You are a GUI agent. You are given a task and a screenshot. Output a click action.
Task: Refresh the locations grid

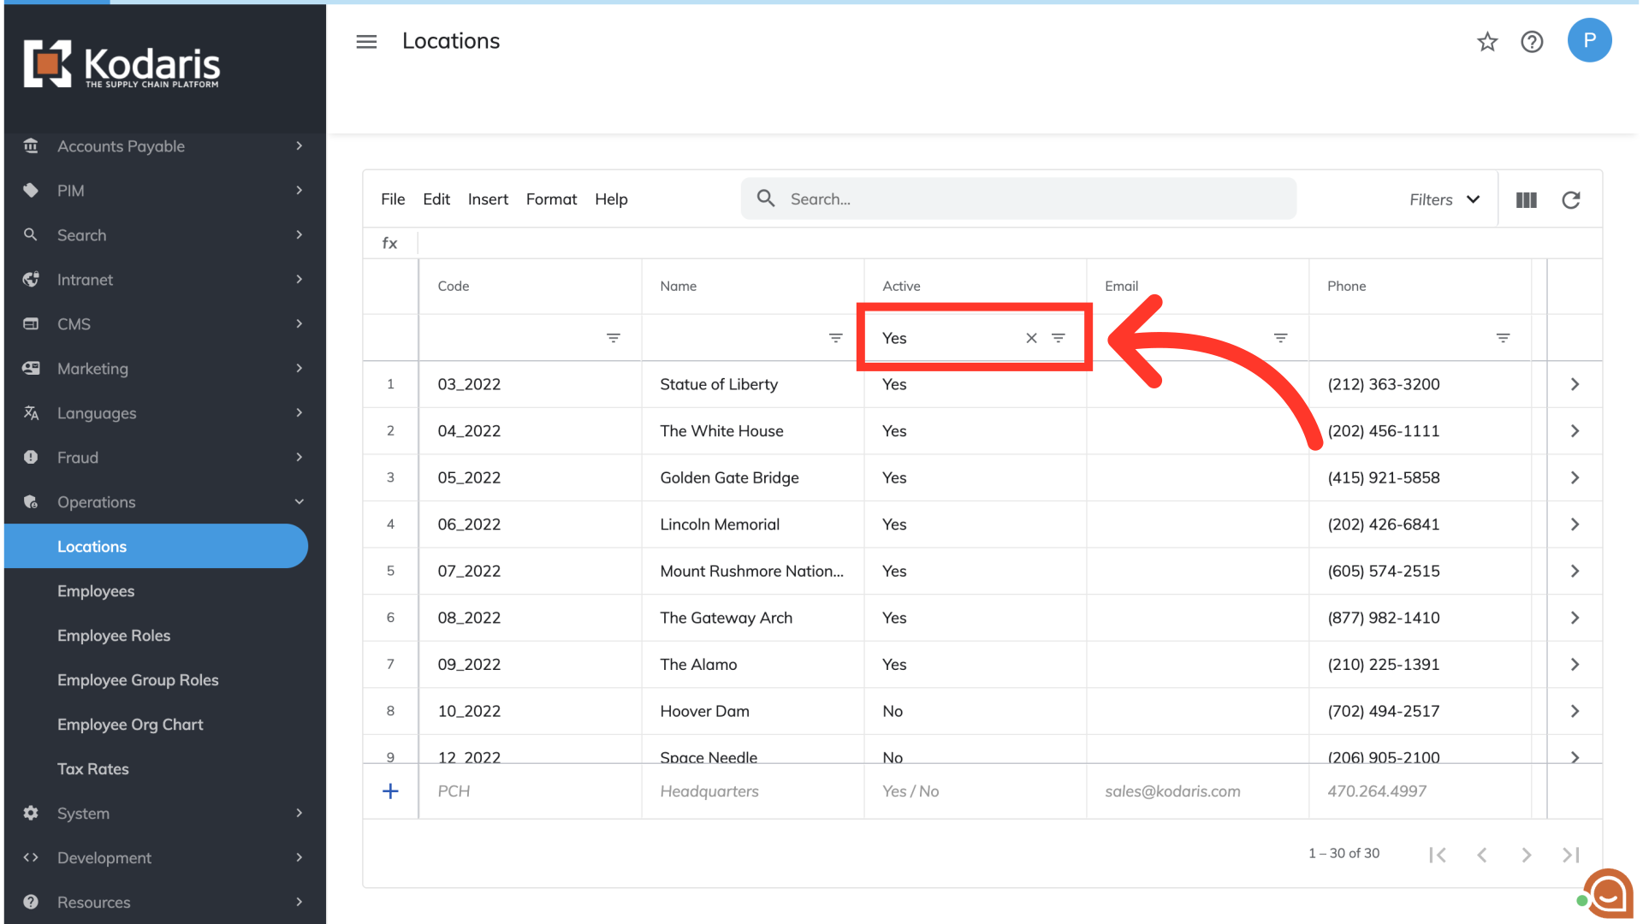click(x=1570, y=200)
